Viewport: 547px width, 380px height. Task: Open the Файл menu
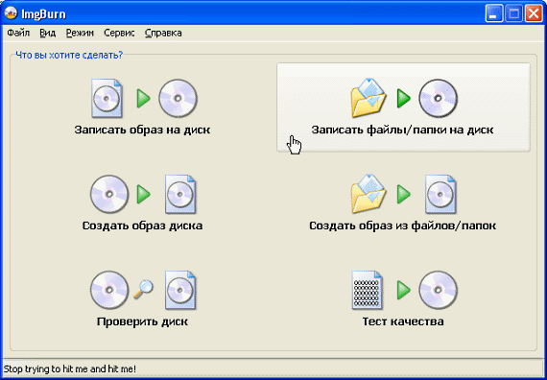(18, 34)
